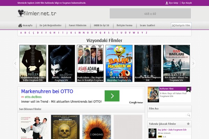
Task: Filter films by letter A
Action: [x=21, y=33]
